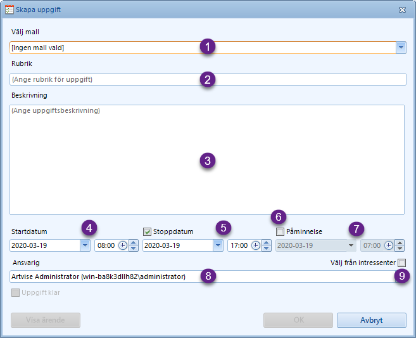Open the Välj mall template dropdown arrow

click(401, 48)
